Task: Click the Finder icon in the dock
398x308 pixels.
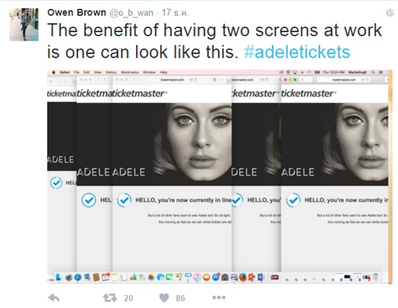Action: click(59, 278)
